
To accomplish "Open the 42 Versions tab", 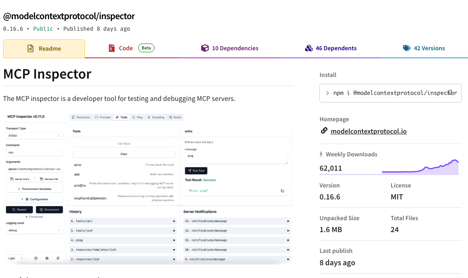I will 424,48.
